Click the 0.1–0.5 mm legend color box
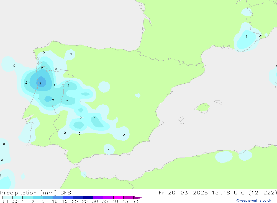 [7, 197]
